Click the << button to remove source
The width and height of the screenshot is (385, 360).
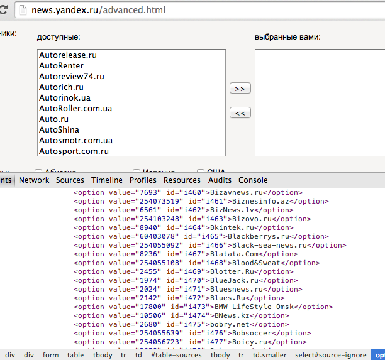coord(240,113)
